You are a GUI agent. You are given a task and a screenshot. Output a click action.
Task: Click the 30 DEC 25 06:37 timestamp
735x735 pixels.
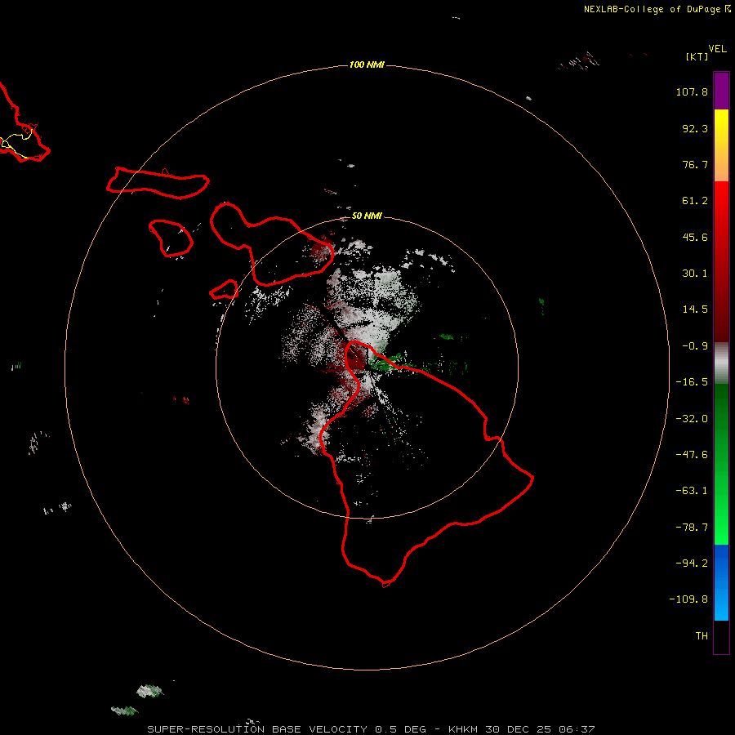pyautogui.click(x=540, y=729)
